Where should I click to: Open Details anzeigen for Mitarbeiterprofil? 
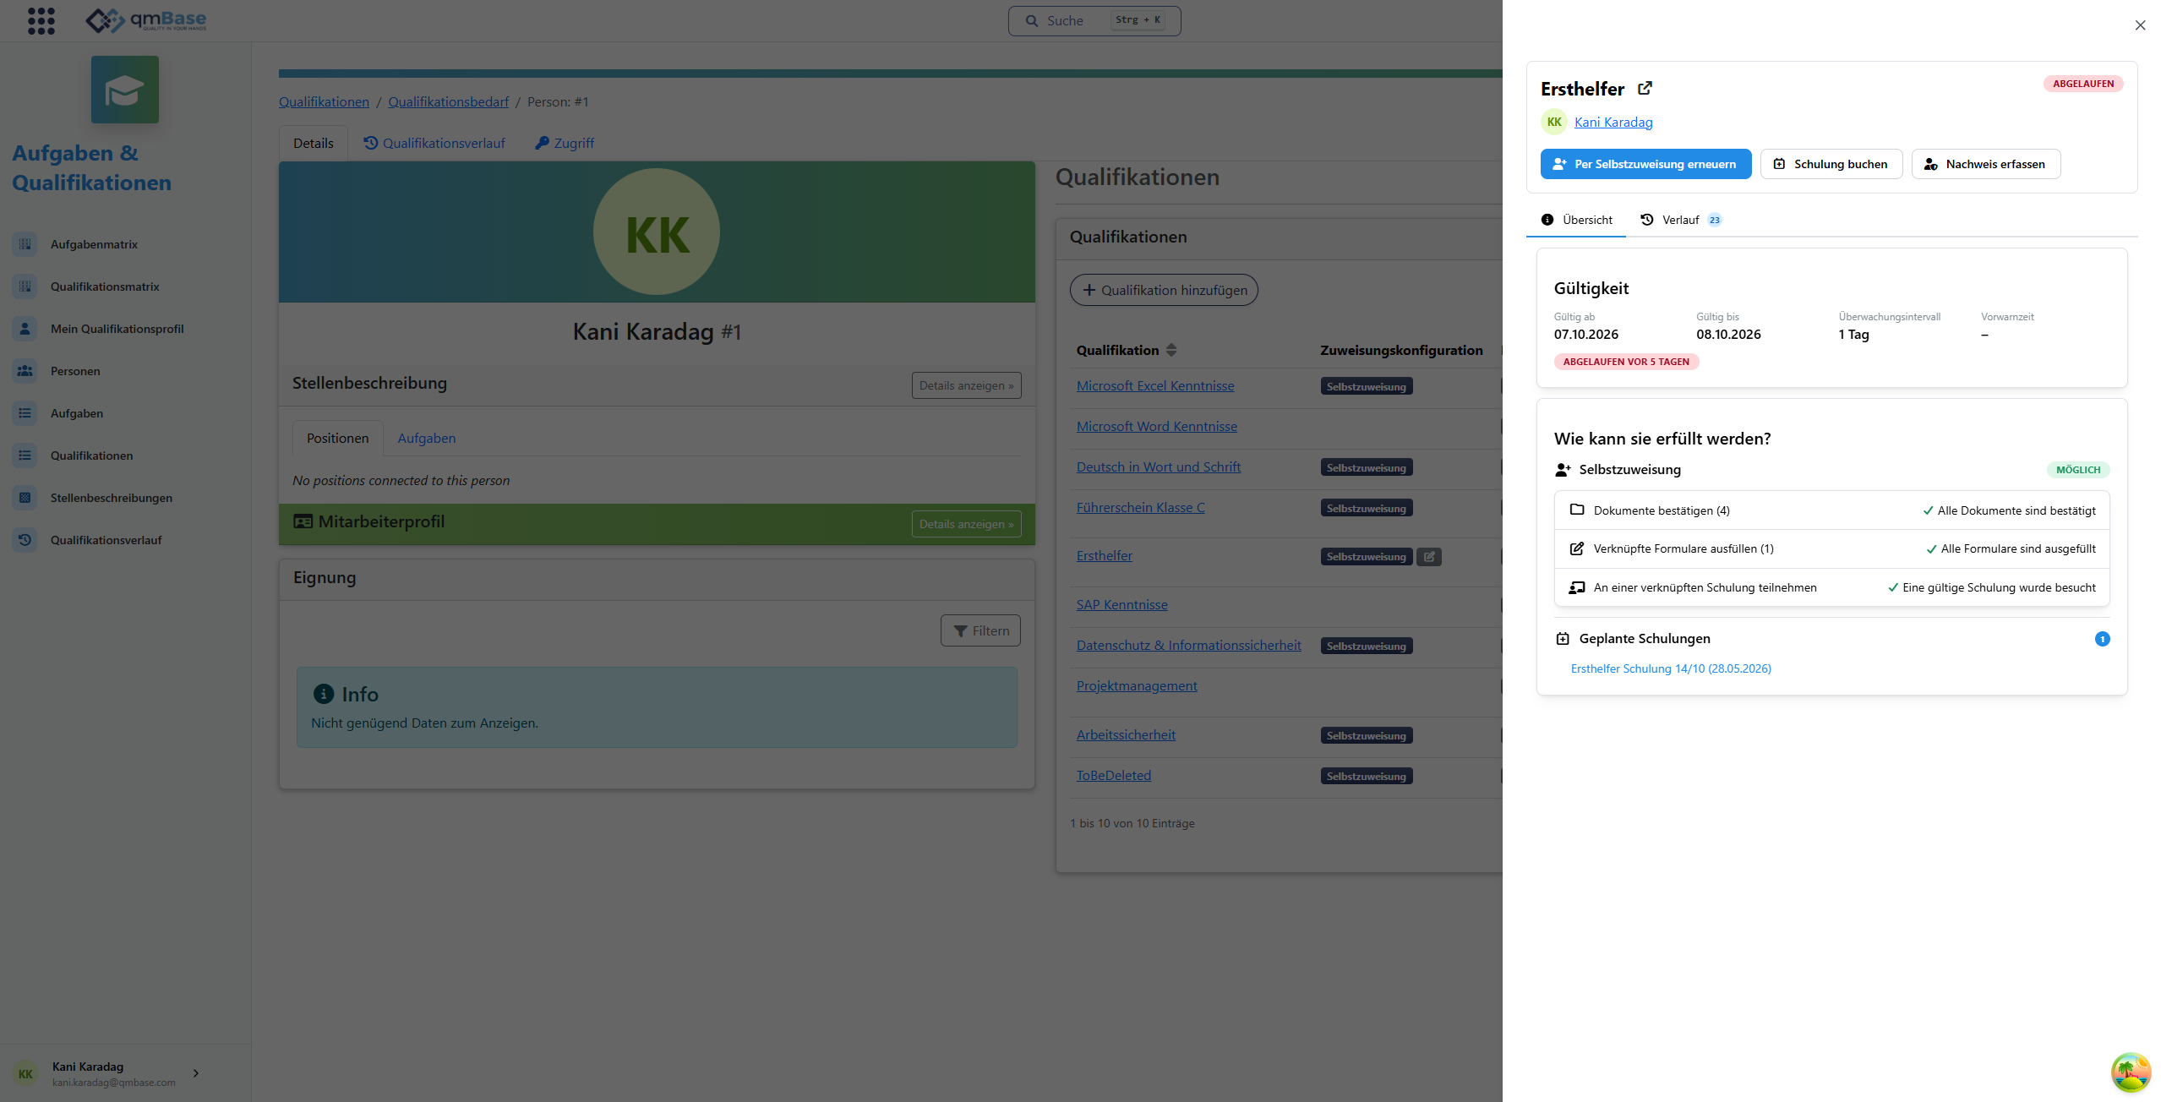966,524
